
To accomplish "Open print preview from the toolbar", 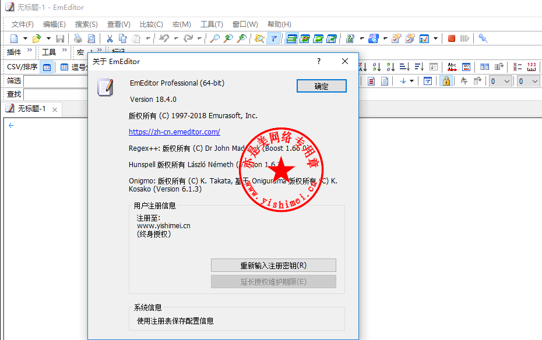I will click(x=91, y=38).
